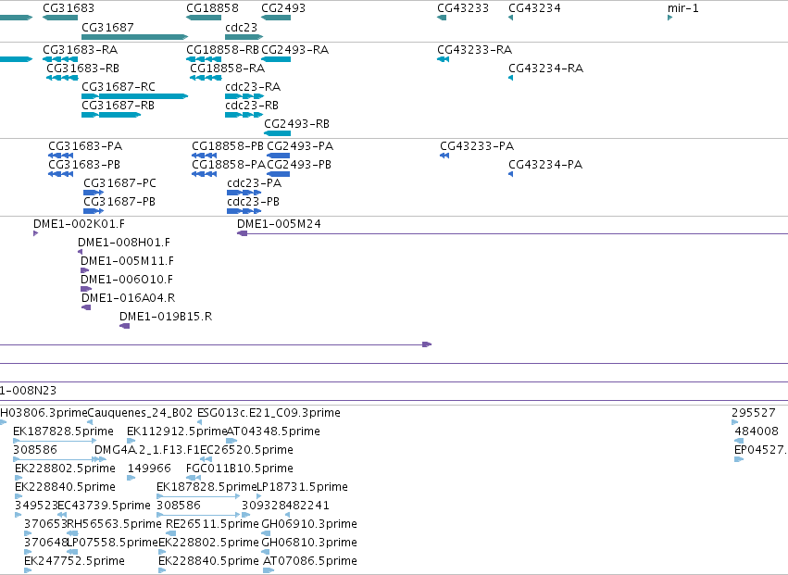
Task: Click the CG31683-RA transcript label
Action: point(81,50)
